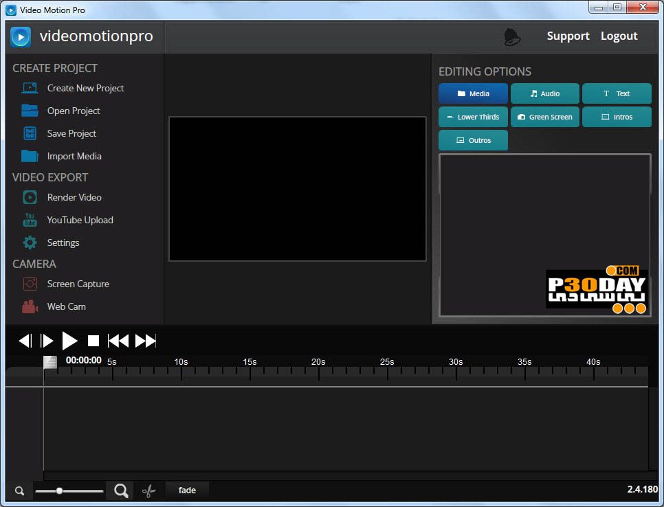Click the 2.4.180 version number
This screenshot has width=664, height=507.
[643, 489]
